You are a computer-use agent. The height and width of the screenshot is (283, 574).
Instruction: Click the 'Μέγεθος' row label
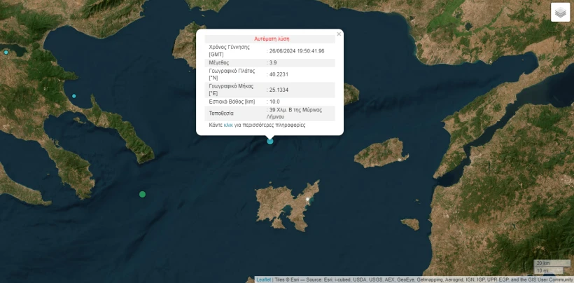219,62
